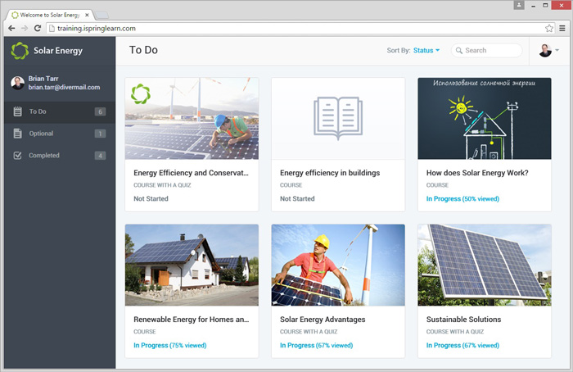The width and height of the screenshot is (573, 372).
Task: Click the To Do count badge 6
Action: click(x=100, y=111)
